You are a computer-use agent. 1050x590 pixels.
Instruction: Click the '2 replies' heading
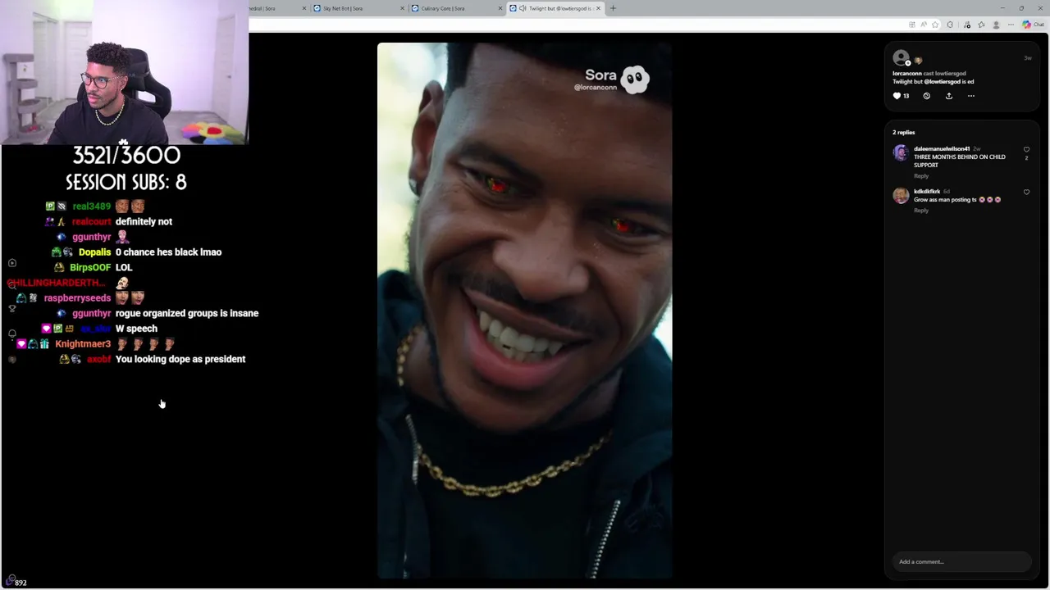(x=903, y=133)
